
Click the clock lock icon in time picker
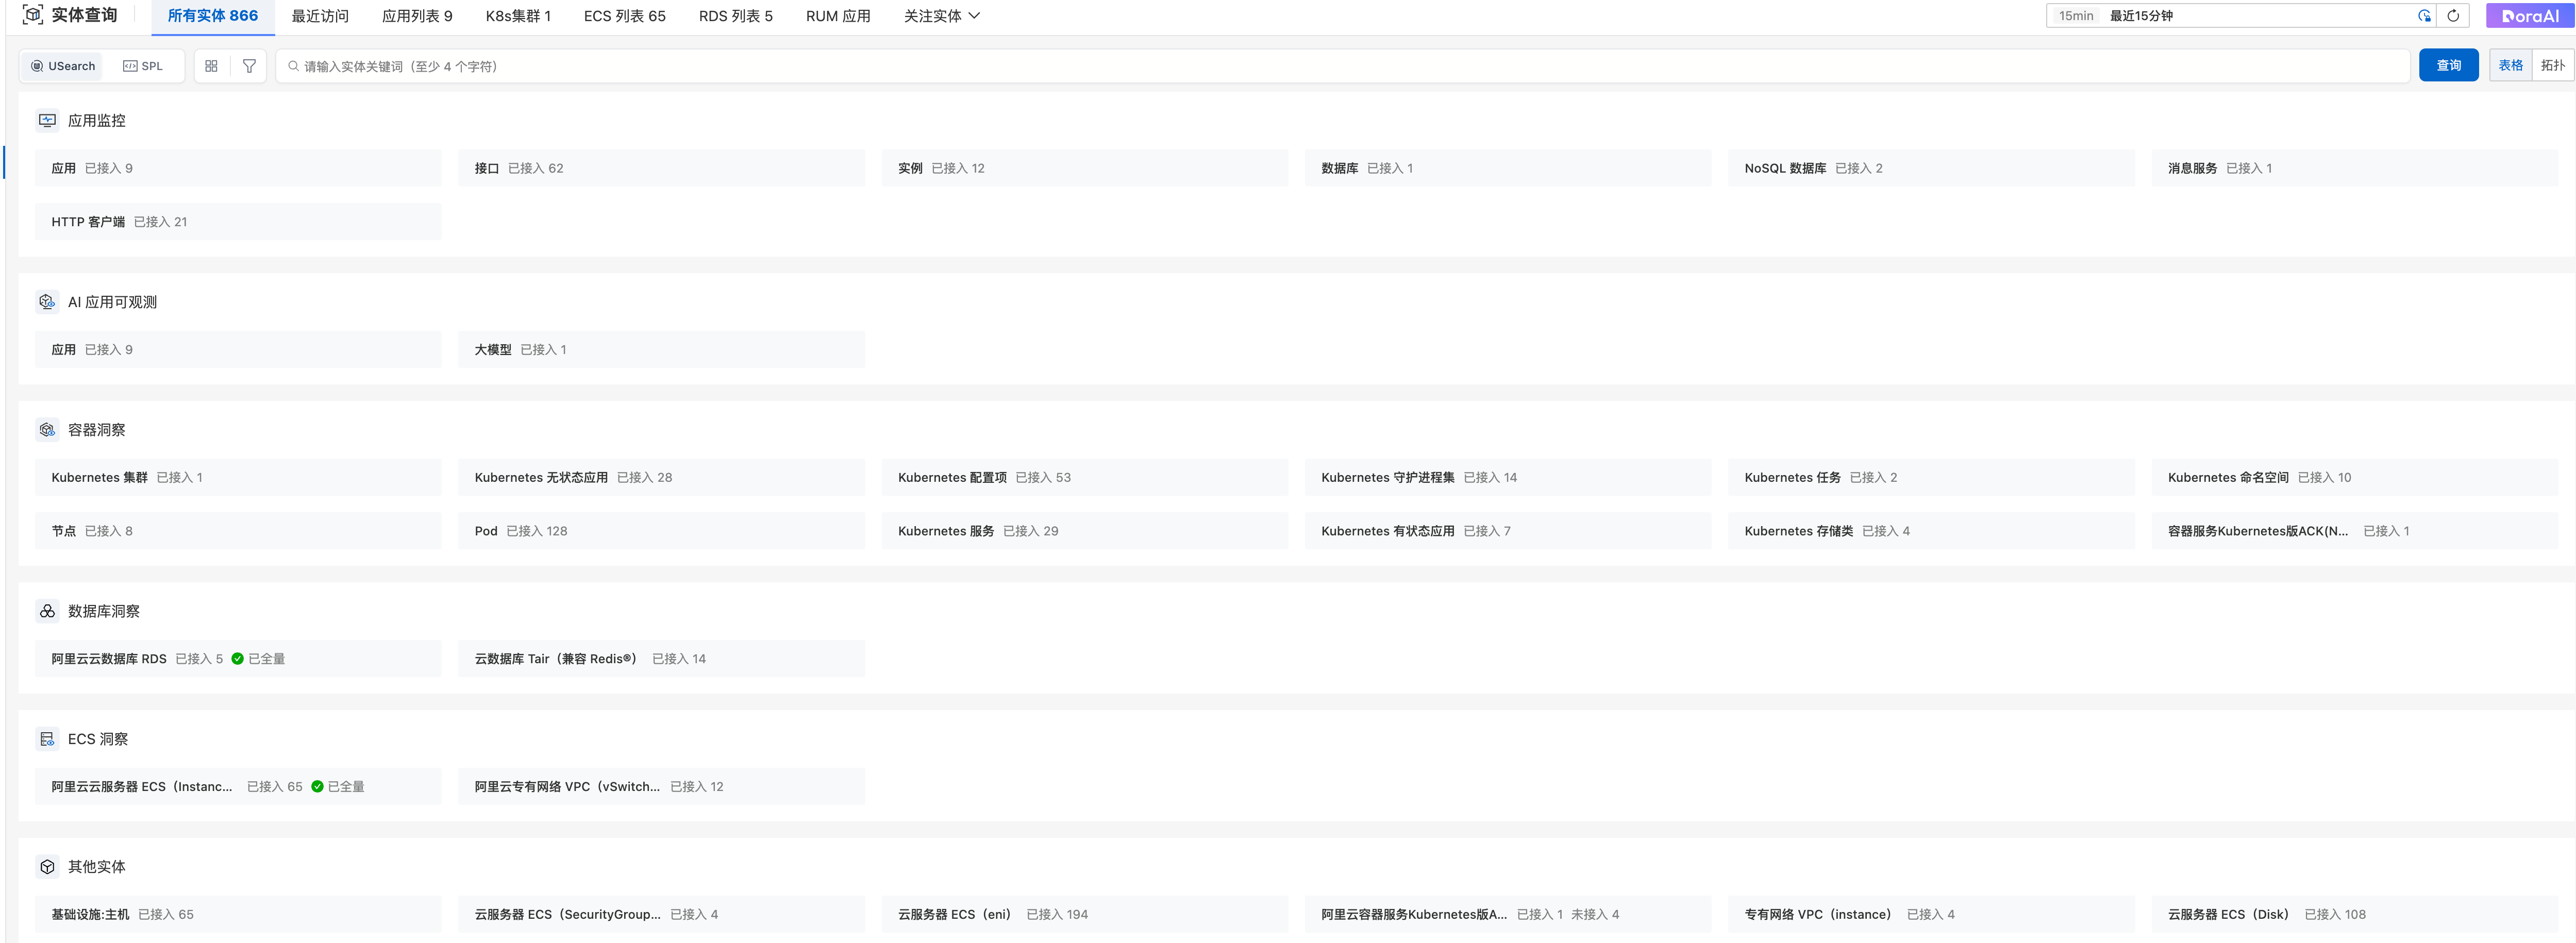click(x=2424, y=16)
